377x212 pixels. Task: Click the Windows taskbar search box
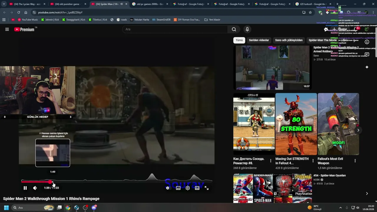coord(33,208)
